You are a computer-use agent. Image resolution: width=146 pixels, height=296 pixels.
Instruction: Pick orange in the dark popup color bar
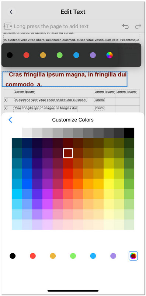tap(43, 55)
